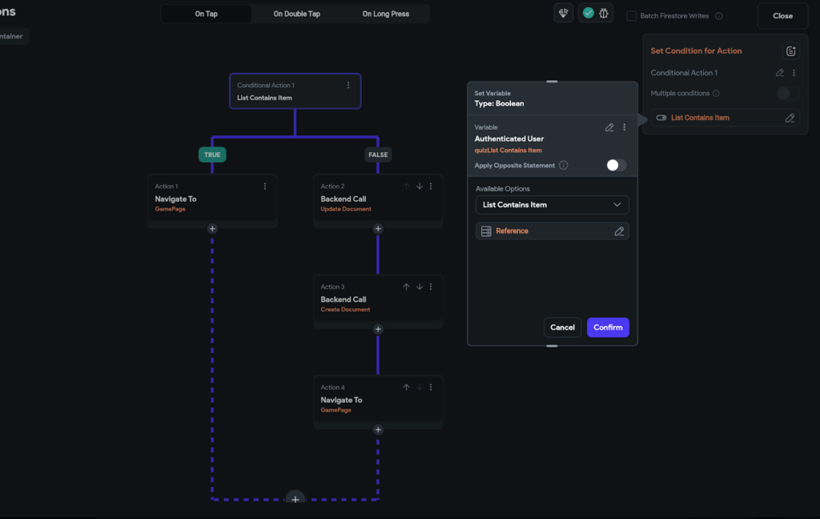Add an action under the TRUE branch plus icon

211,228
